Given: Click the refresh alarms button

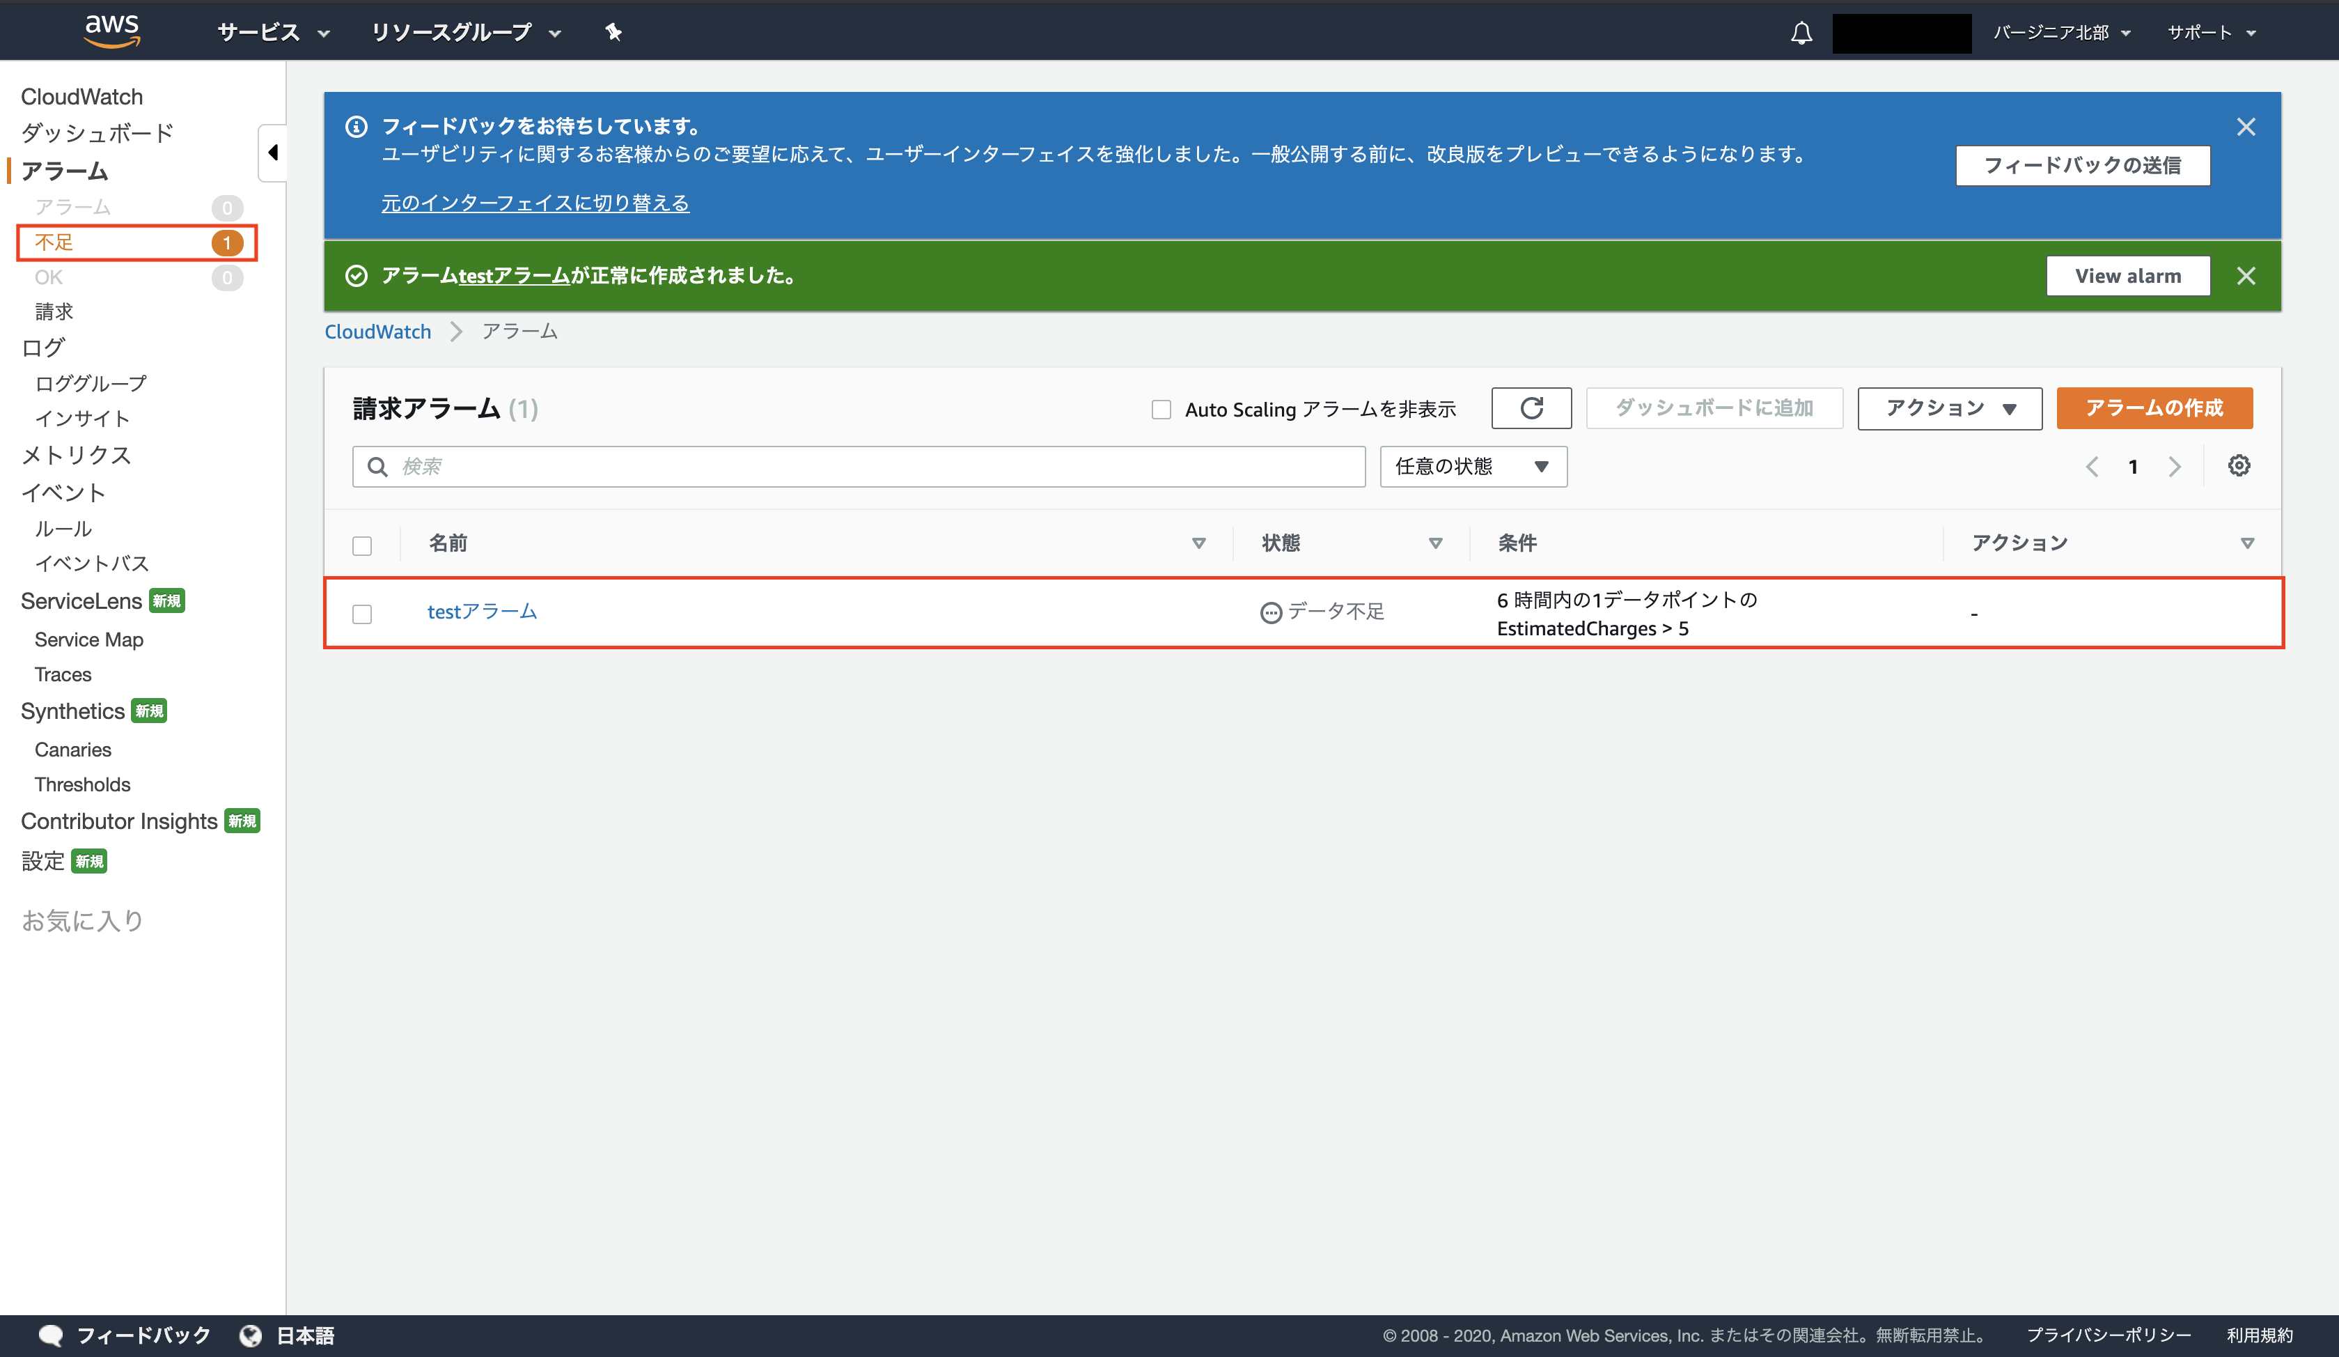Looking at the screenshot, I should click(x=1531, y=408).
